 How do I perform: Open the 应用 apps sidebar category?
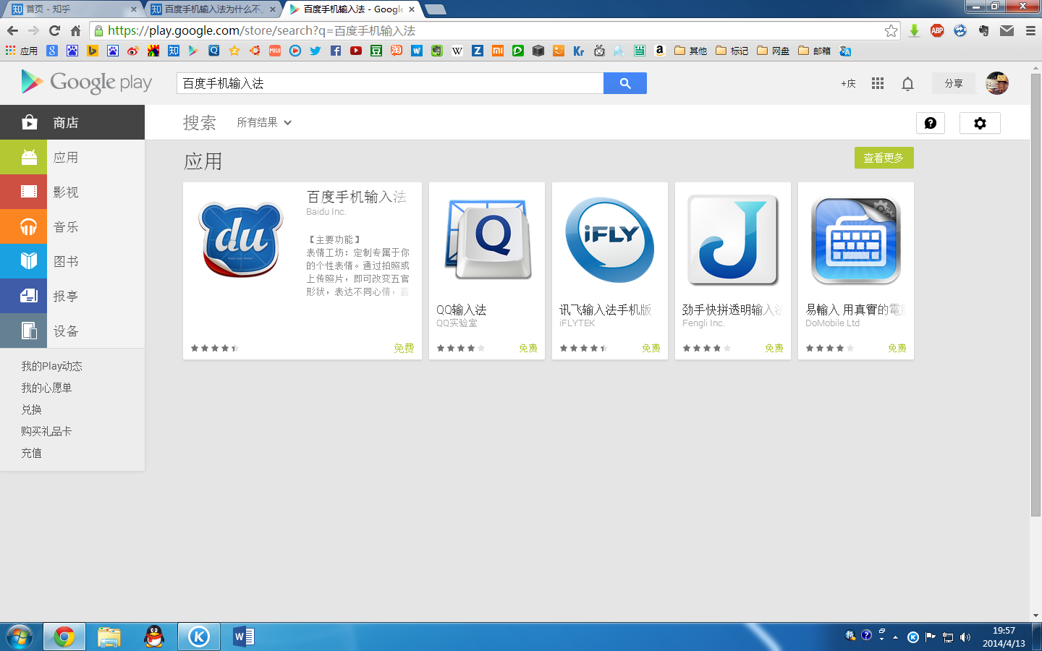pos(72,157)
